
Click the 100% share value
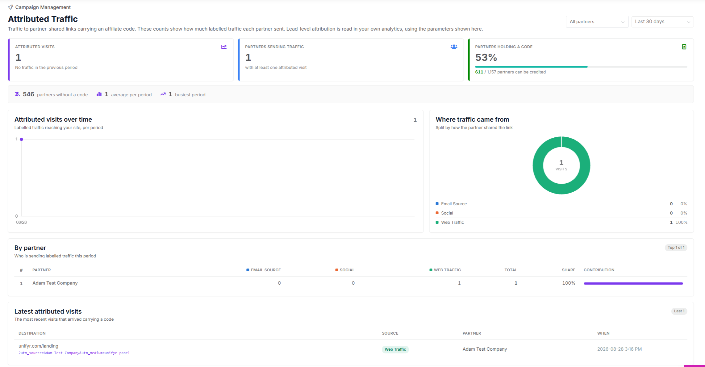pos(569,283)
